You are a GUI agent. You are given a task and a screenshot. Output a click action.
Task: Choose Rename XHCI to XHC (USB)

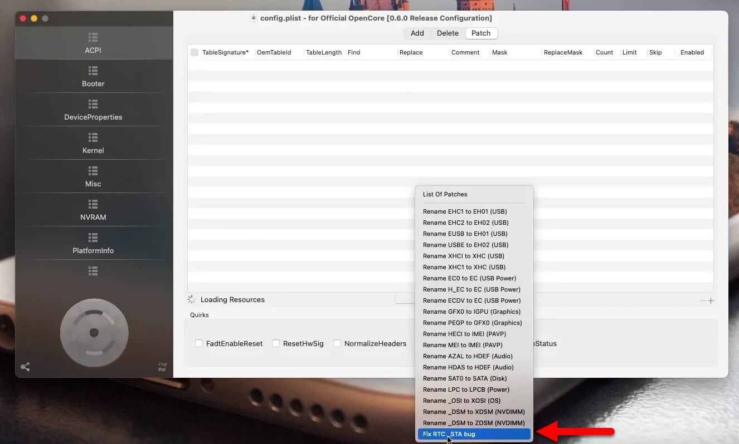pyautogui.click(x=474, y=256)
